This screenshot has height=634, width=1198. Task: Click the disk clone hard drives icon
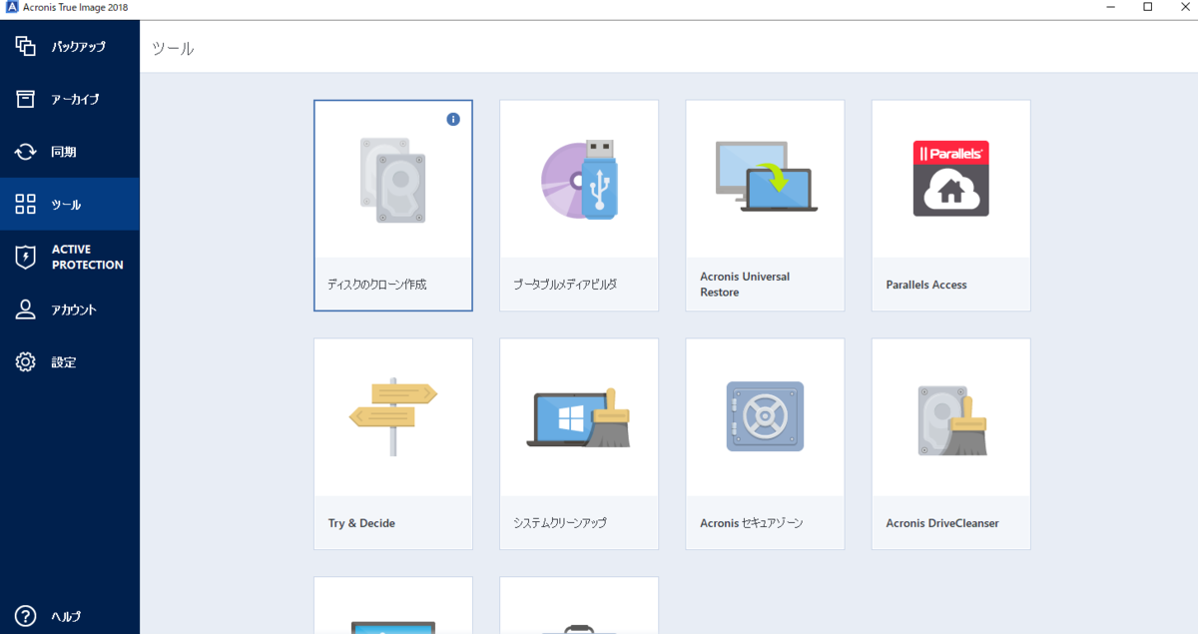[x=392, y=180]
